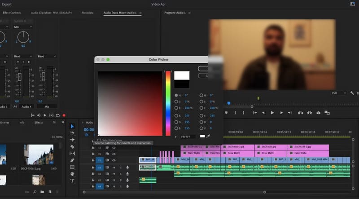The image size is (359, 199).
Task: Click the eyedropper in Color Picker
Action: pyautogui.click(x=208, y=136)
